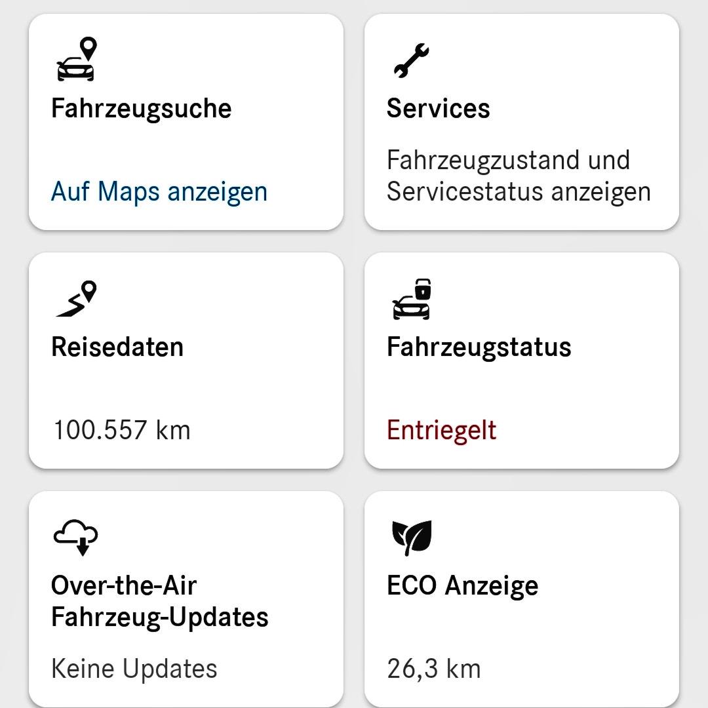Tap the ECO leaf icon

[x=412, y=538]
